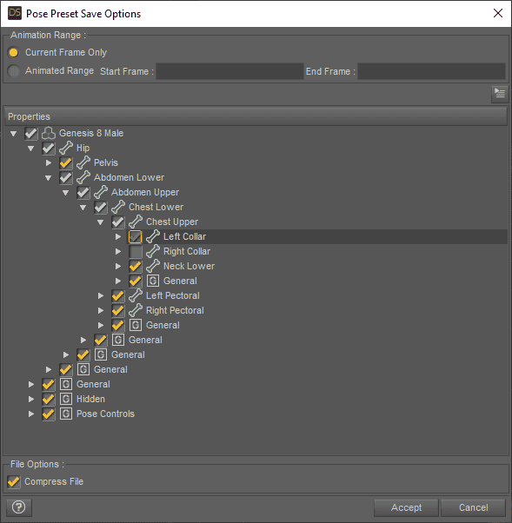
Task: Click the Accept button
Action: (406, 507)
